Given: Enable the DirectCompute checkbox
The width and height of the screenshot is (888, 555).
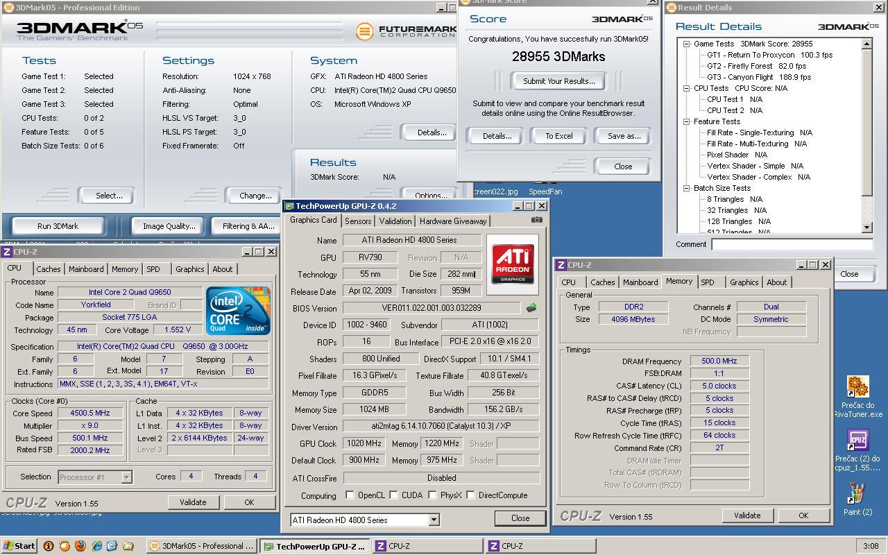Looking at the screenshot, I should tap(470, 495).
